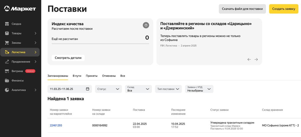Click the Сводка dashboard icon in sidebar

(x=7, y=24)
